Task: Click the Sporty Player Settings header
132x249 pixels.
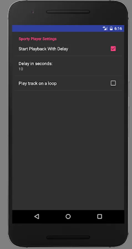Action: [x=38, y=39]
